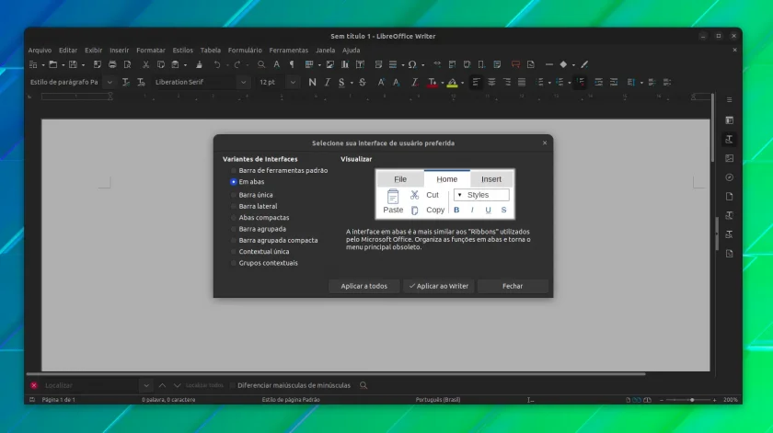Open the Formatar menu
The width and height of the screenshot is (773, 433).
tap(151, 51)
